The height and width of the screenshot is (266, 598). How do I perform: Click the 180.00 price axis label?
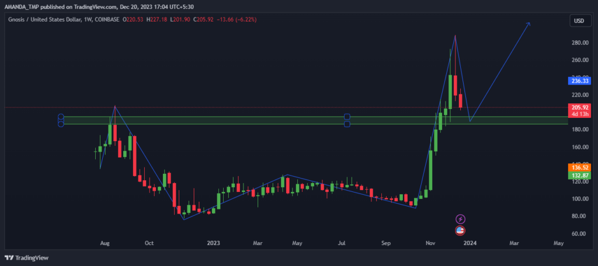pyautogui.click(x=579, y=129)
